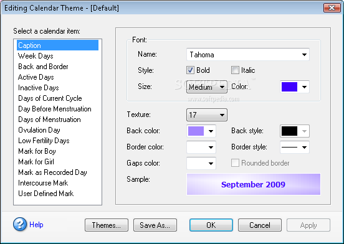
Task: Open the Border color dropdown
Action: coord(201,147)
